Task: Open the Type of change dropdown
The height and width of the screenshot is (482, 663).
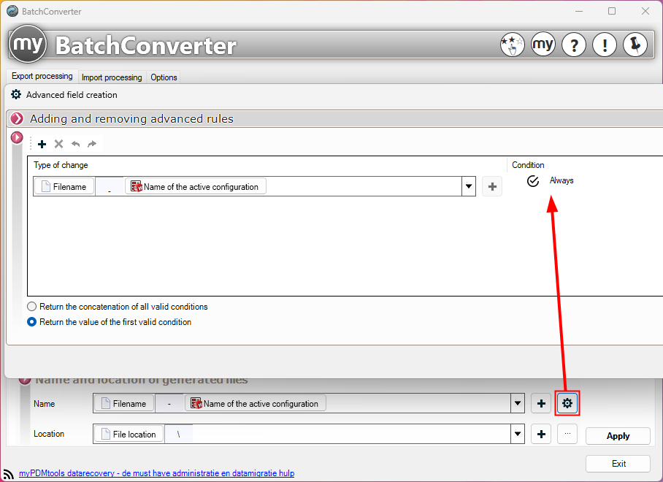Action: [469, 186]
